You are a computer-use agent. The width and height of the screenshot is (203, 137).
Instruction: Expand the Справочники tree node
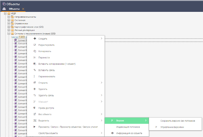[x=9, y=24]
